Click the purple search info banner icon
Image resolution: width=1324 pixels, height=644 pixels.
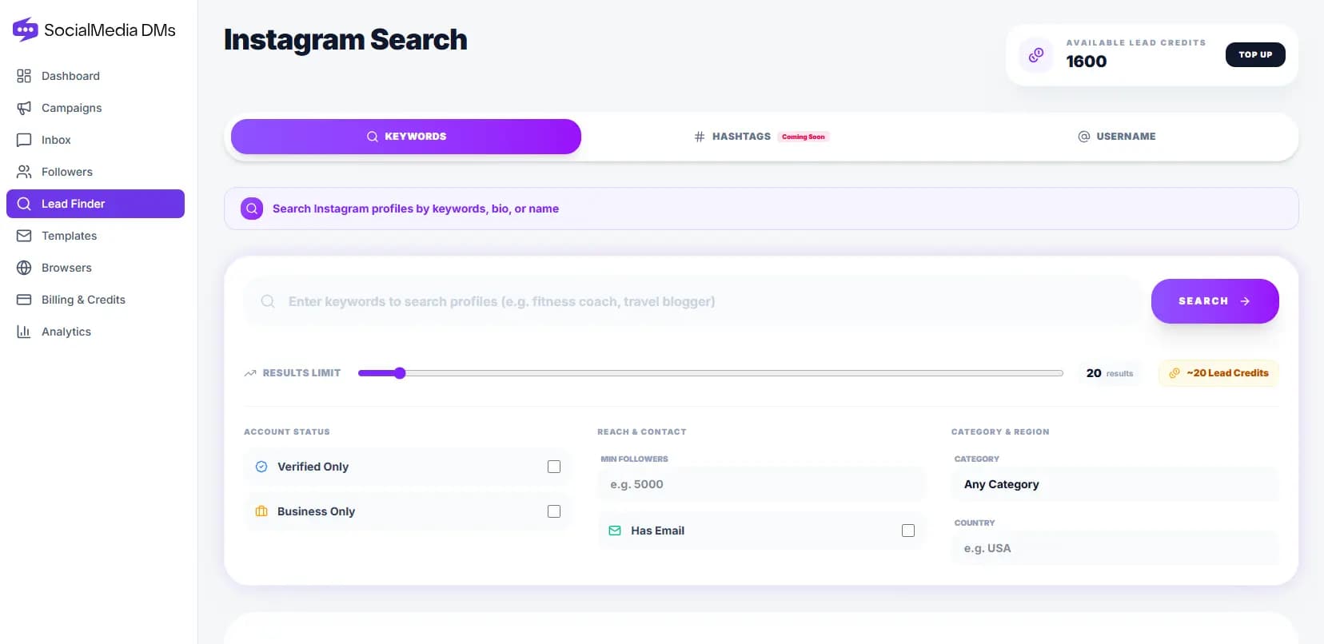[x=252, y=209]
